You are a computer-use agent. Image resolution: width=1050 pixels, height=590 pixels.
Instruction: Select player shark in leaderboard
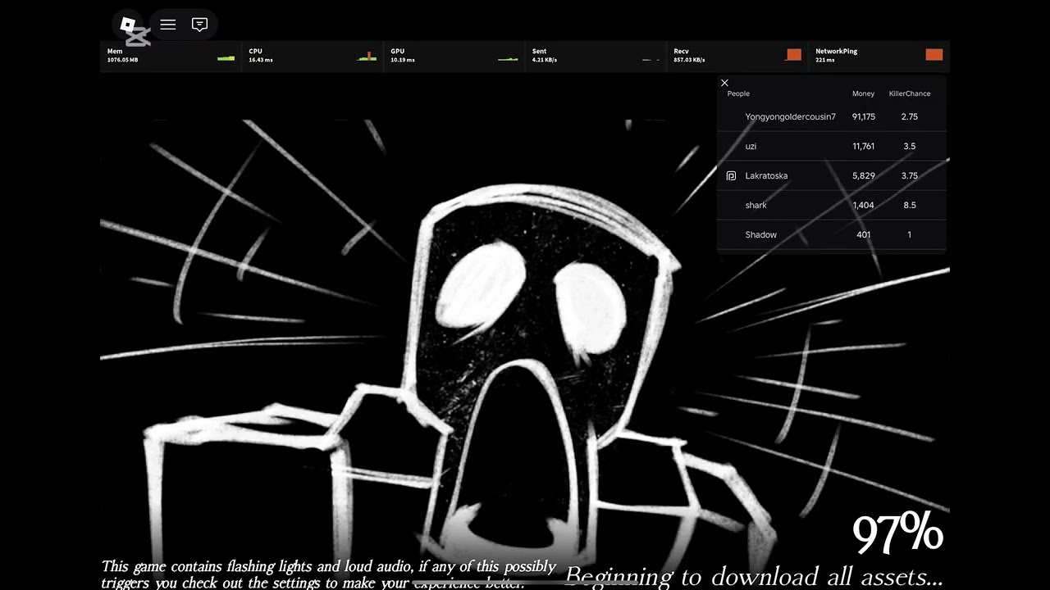pos(831,205)
